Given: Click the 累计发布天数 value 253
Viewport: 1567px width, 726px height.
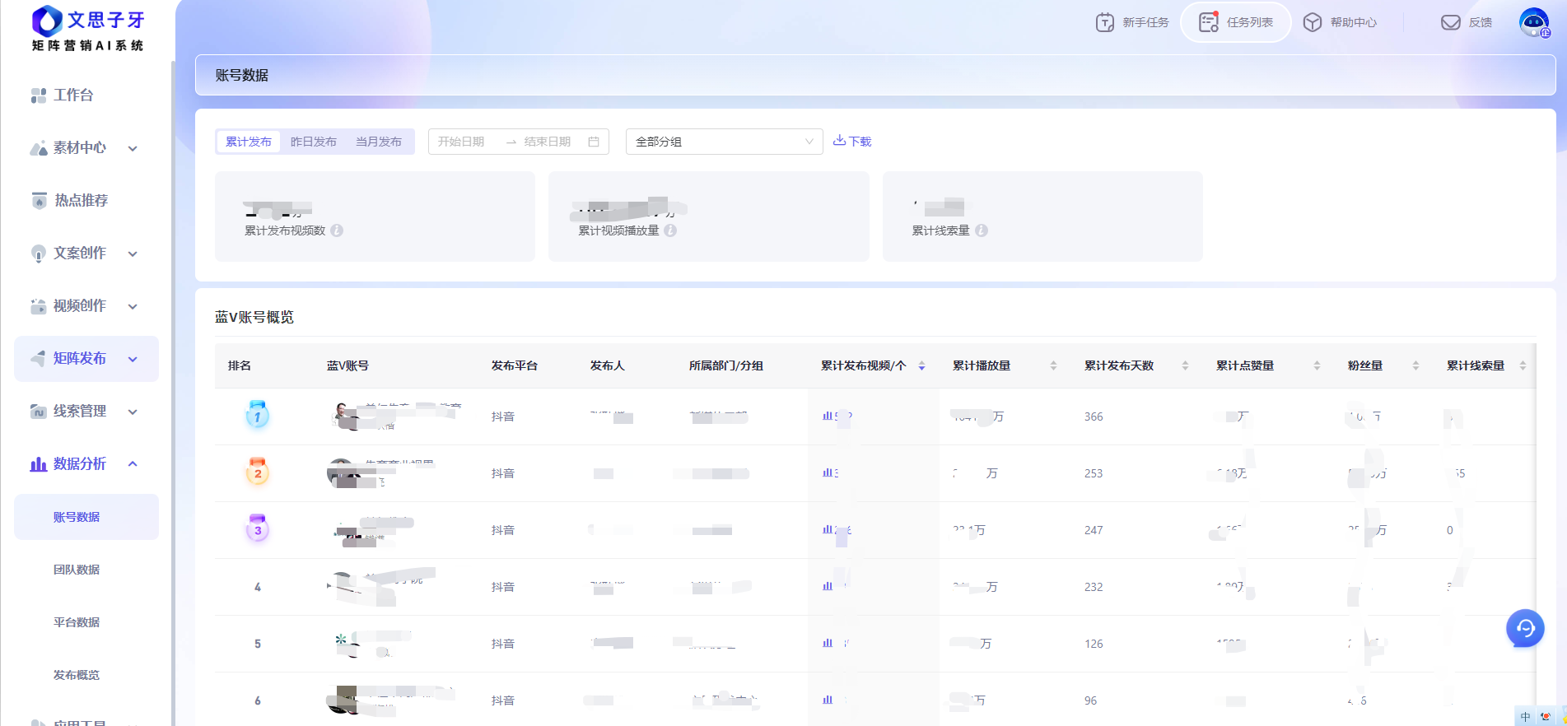Looking at the screenshot, I should 1094,473.
